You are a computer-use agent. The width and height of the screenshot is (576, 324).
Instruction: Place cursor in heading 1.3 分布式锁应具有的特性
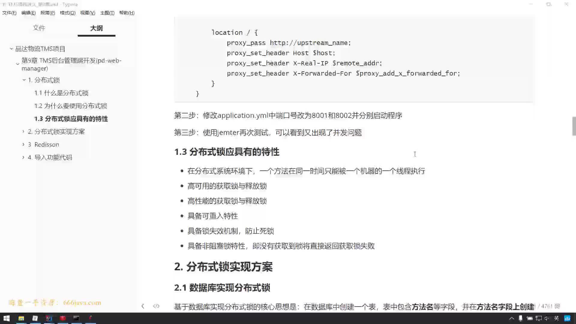coord(226,152)
